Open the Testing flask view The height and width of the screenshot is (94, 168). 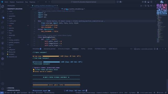(x=3, y=38)
